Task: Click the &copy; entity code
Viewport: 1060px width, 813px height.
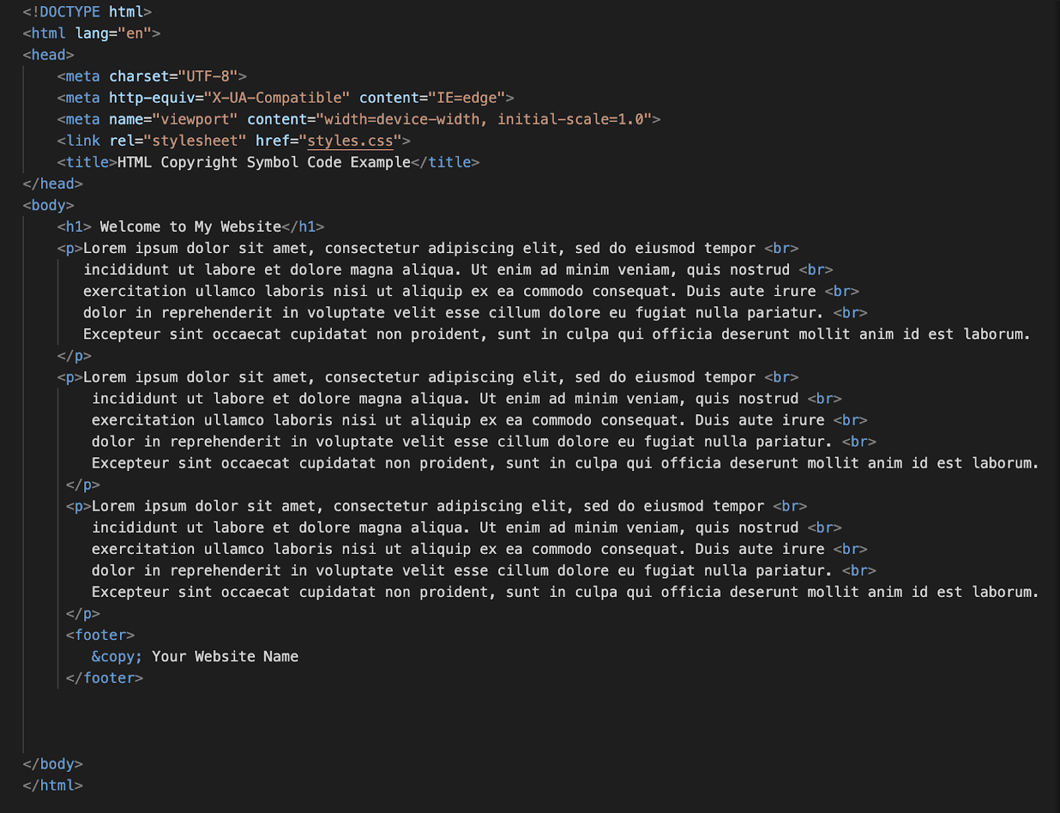Action: click(x=117, y=657)
